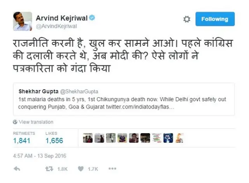Open the @ArvindKejriwal handle link

point(56,26)
